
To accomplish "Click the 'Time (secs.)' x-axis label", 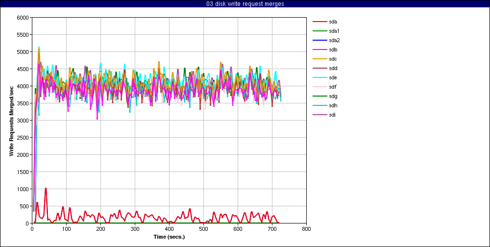I will [169, 237].
